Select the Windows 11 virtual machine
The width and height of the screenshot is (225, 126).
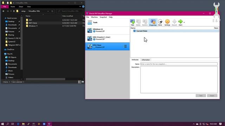pos(107,30)
